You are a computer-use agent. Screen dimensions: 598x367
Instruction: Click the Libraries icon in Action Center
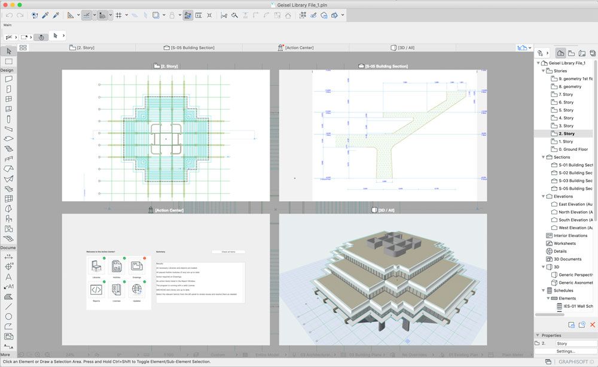[x=96, y=266]
